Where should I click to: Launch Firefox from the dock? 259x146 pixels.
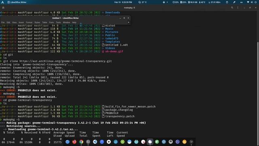click(74, 142)
